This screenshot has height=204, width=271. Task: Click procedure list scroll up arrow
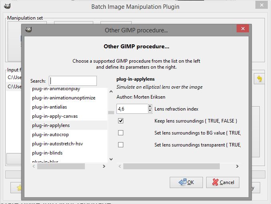(x=111, y=91)
